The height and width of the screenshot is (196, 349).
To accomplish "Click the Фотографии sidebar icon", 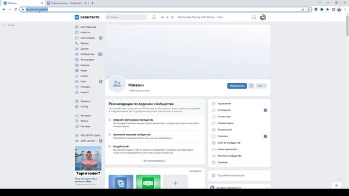I will pos(77,59).
